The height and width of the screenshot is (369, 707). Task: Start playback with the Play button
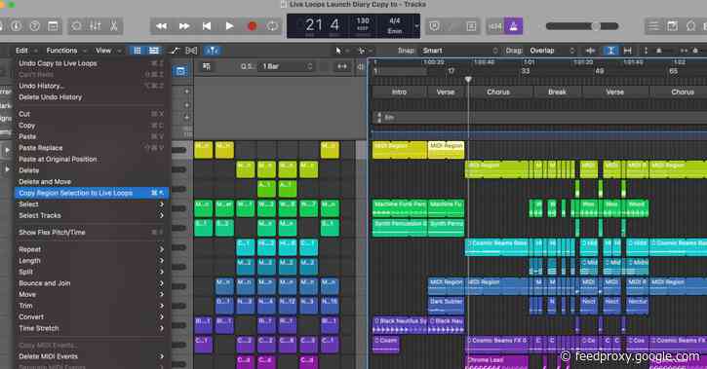coord(229,26)
